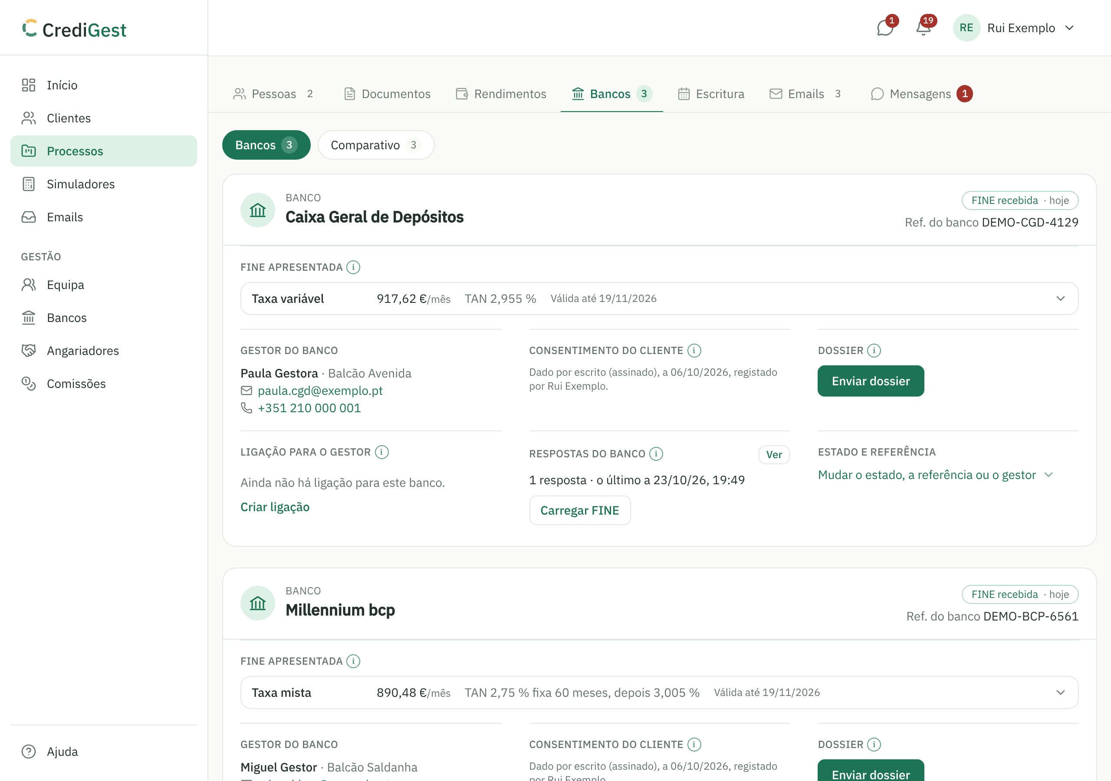Viewport: 1111px width, 781px height.
Task: Open the notifications bell with 19 alerts
Action: (923, 28)
